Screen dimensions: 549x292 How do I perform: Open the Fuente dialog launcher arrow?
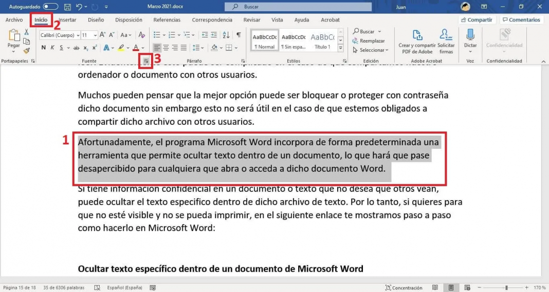146,61
